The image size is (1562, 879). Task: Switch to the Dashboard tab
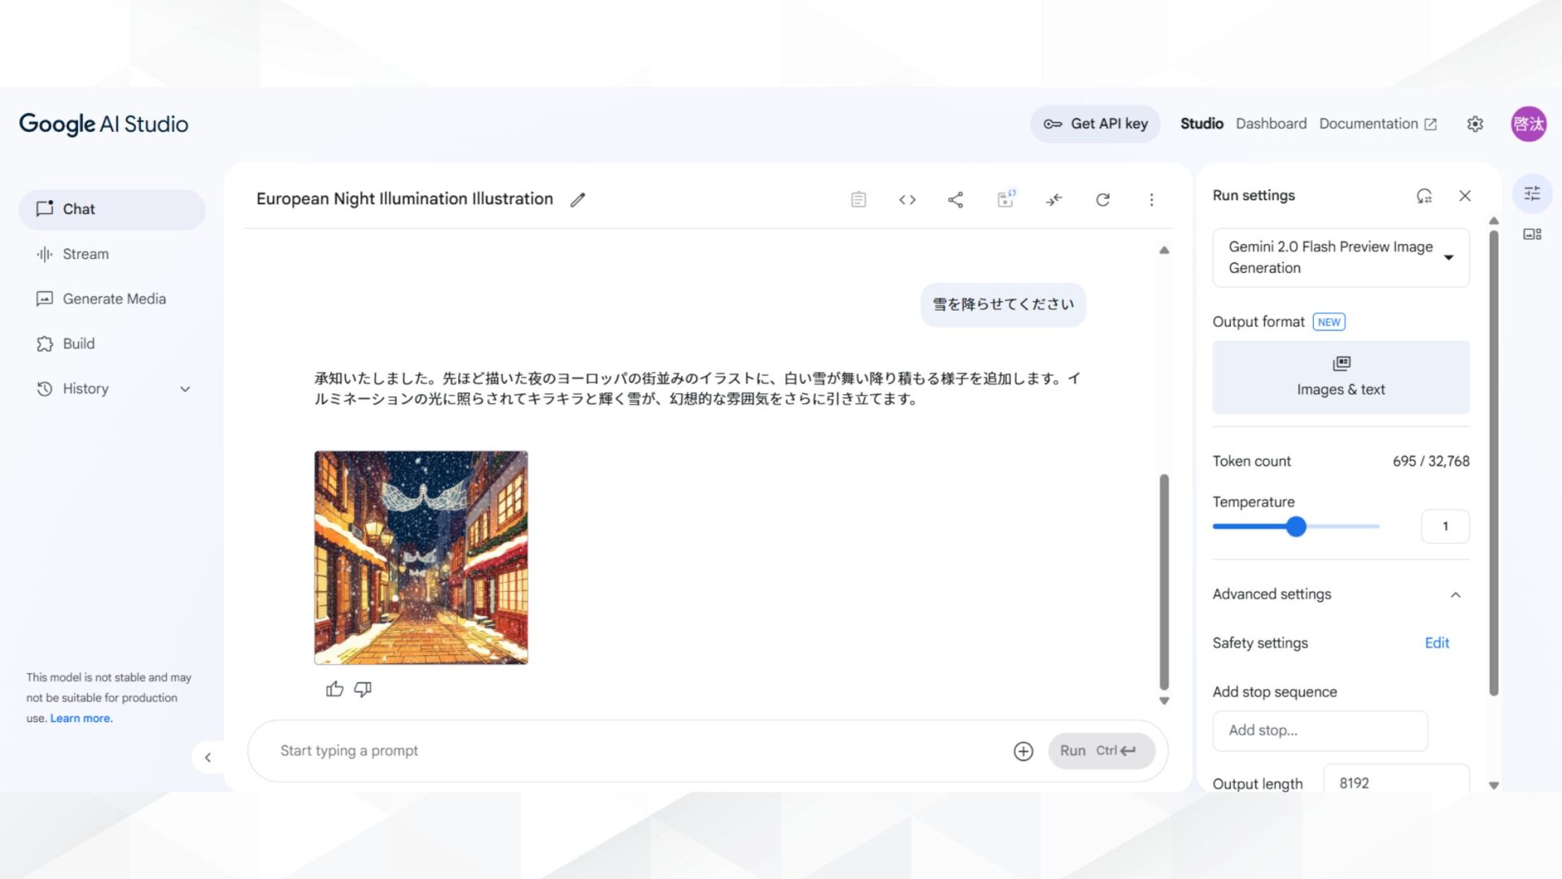1271,124
